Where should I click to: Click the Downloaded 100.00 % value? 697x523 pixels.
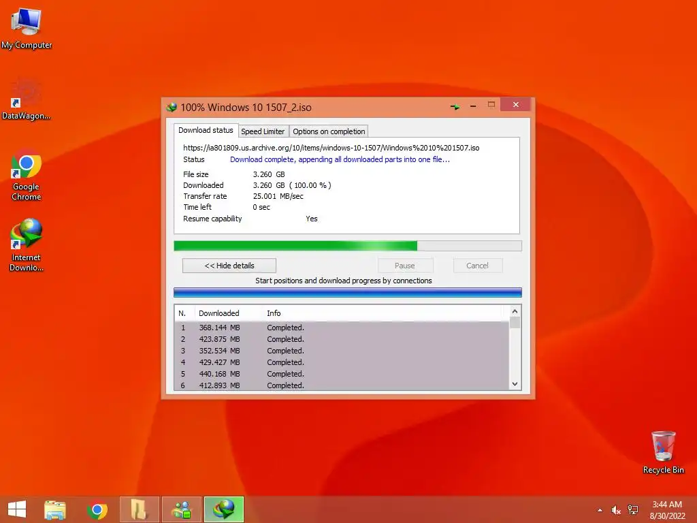coord(292,185)
